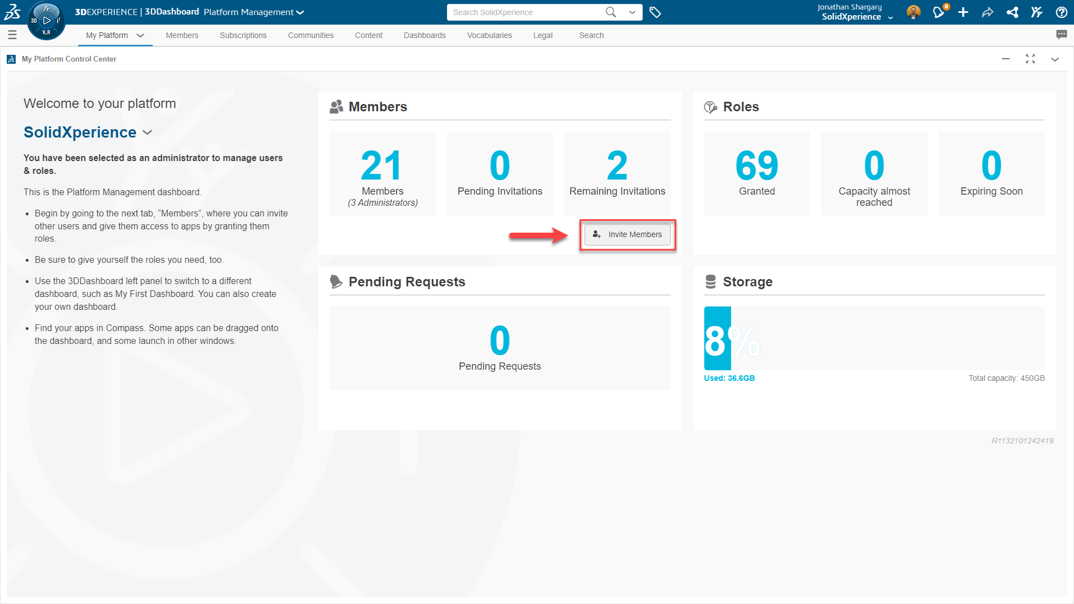Expand the SolidXperience platform name chevron

click(148, 133)
